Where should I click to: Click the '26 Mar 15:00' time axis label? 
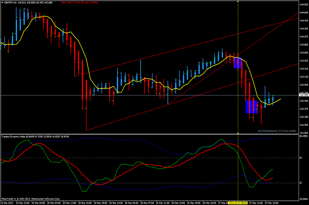[178, 203]
